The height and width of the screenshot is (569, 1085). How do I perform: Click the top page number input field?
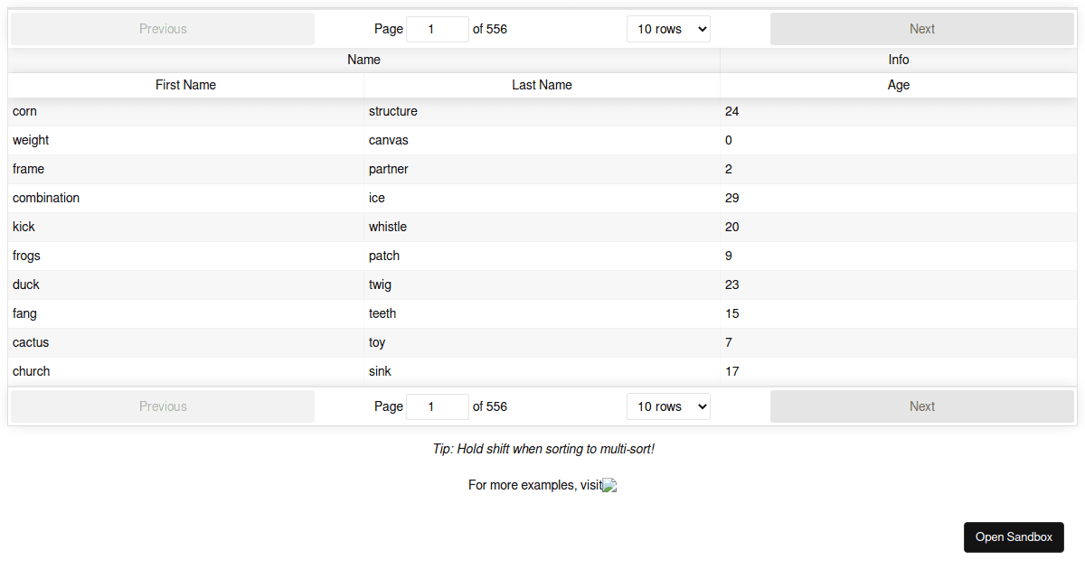[x=438, y=28]
